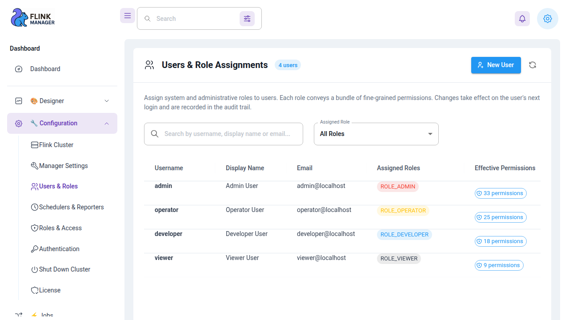Click the users icon beside the page title

point(149,65)
